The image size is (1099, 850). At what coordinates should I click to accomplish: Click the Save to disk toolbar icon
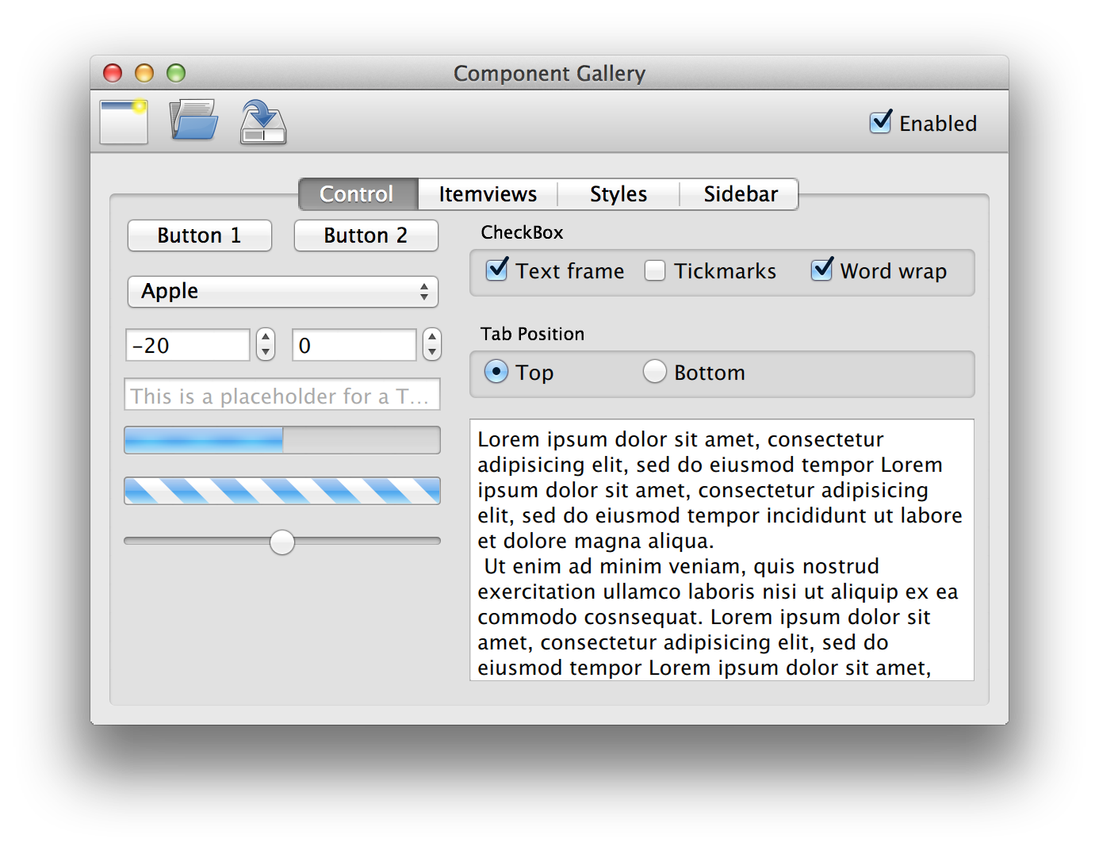click(x=263, y=122)
